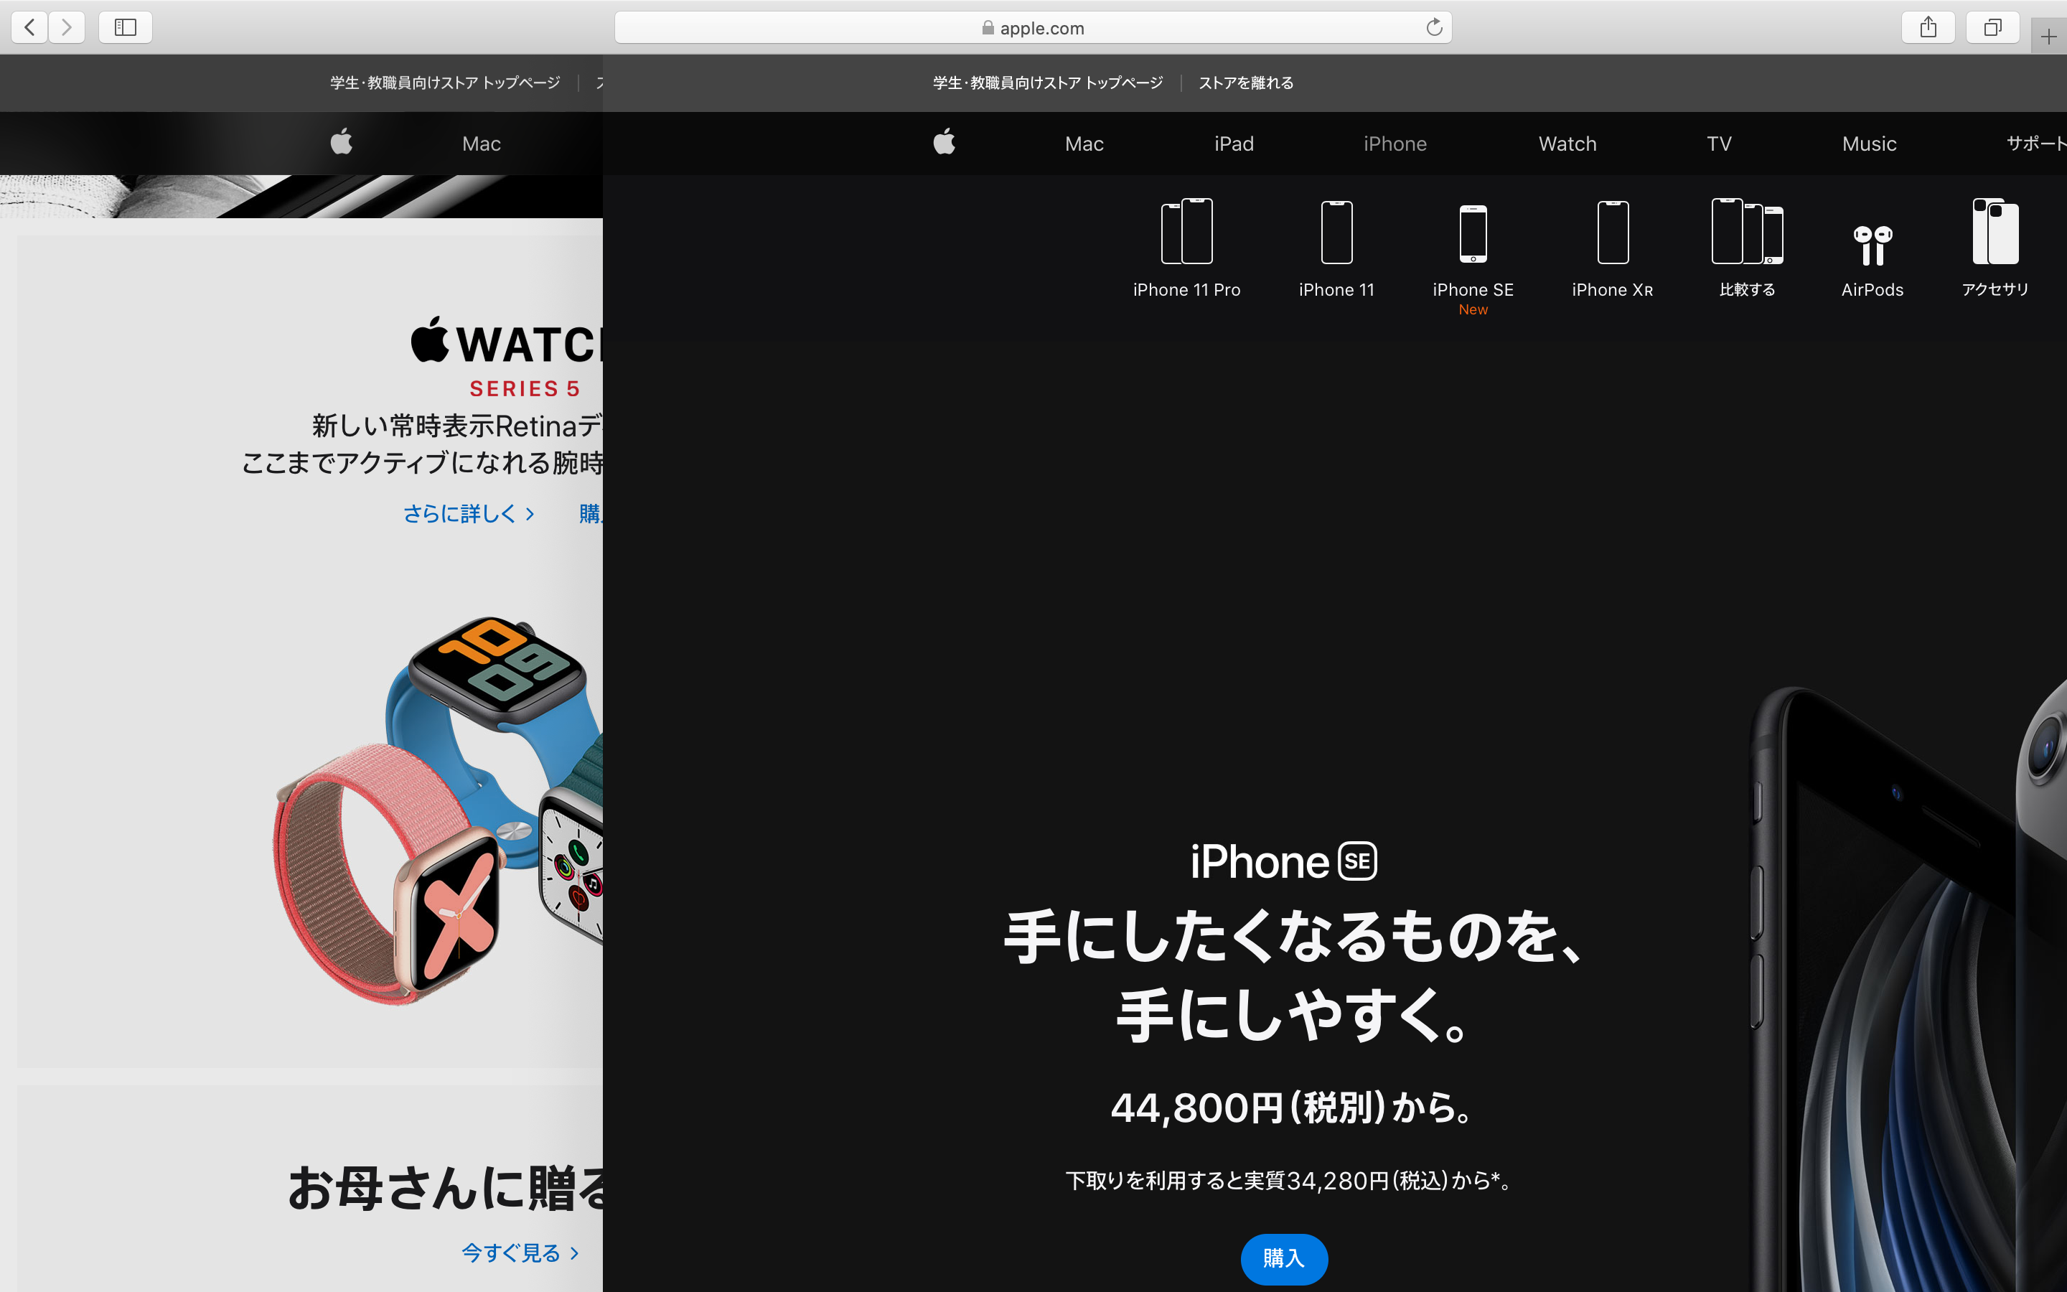
Task: Click the 今すぐ見る link
Action: pos(520,1253)
